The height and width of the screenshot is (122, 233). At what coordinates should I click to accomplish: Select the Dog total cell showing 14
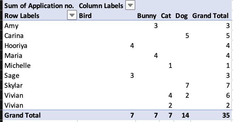coord(185,115)
